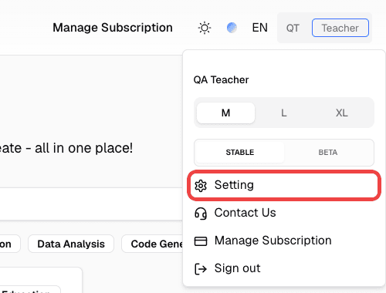Viewport: 386px width, 293px height.
Task: Open the Setting menu item
Action: (x=284, y=185)
